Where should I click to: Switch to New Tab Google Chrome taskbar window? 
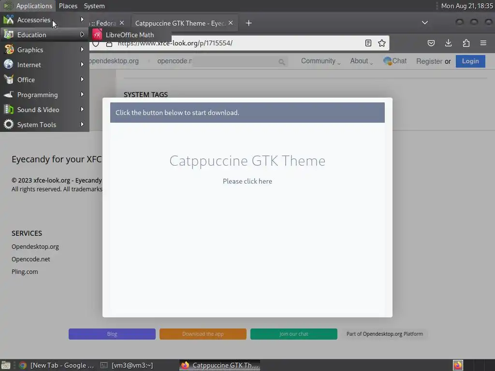click(57, 365)
